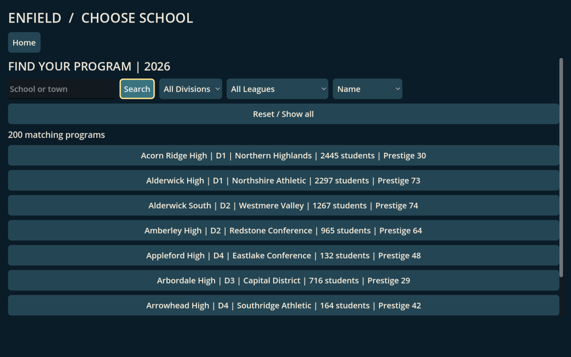This screenshot has height=357, width=571.
Task: Click Reset / Show all
Action: click(x=284, y=114)
